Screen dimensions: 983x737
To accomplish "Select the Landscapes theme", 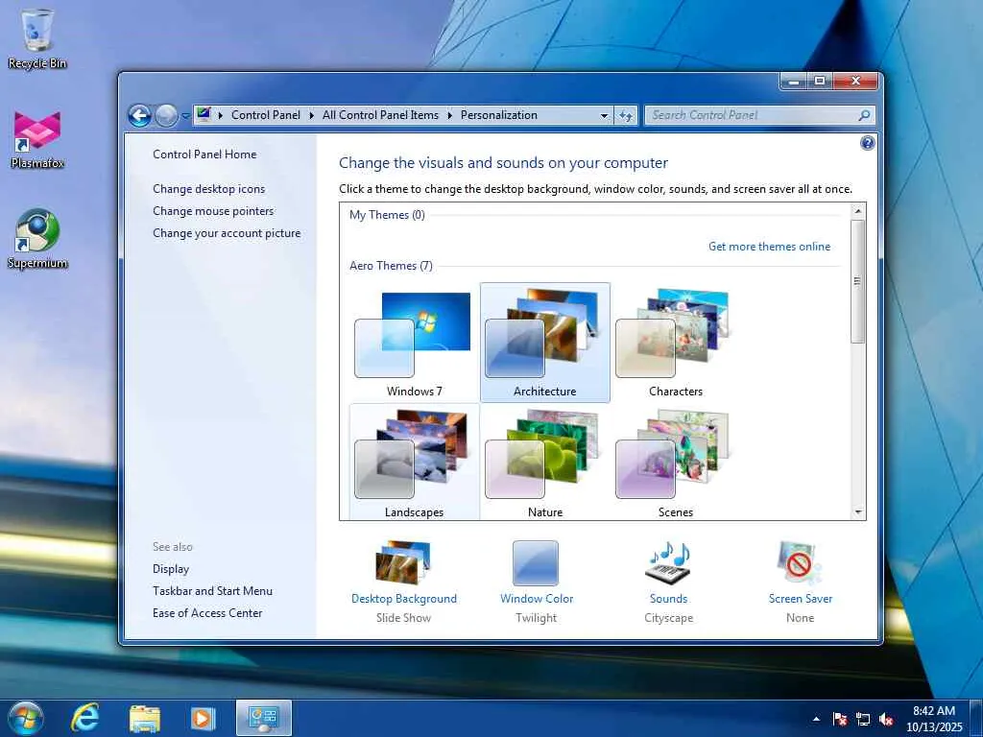I will click(414, 463).
